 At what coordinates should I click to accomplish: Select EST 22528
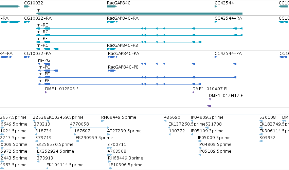coord(40,117)
